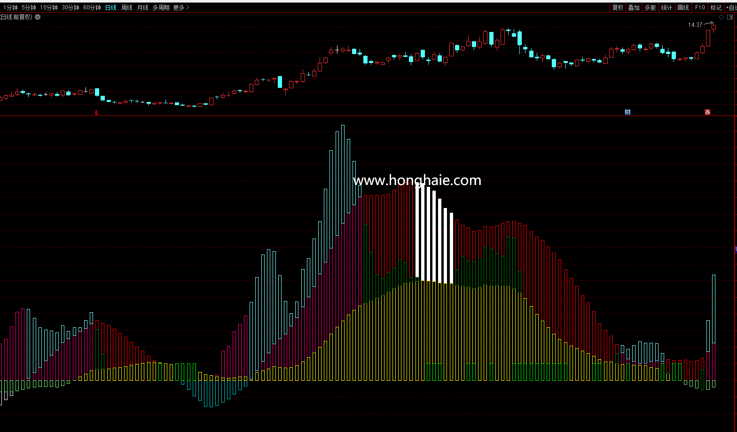Select the 60分钟 period tab
Viewport: 737px width, 432px height.
[92, 8]
